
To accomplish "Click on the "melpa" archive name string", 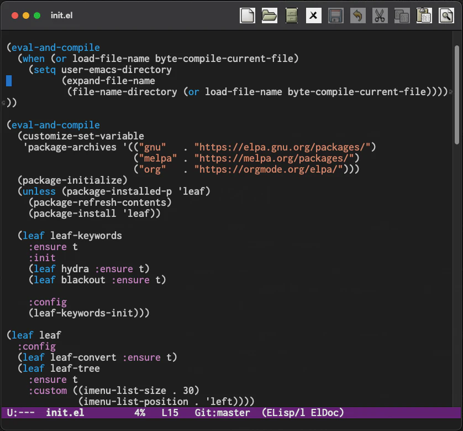I will coord(157,158).
